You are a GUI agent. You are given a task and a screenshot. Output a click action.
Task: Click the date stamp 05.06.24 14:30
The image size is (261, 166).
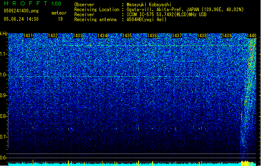click(x=21, y=19)
